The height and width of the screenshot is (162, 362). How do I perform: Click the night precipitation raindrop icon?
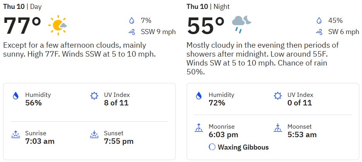[319, 21]
